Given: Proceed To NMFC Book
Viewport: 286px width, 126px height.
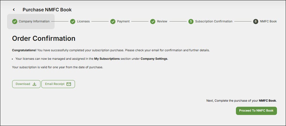Looking at the screenshot, I should pos(256,111).
